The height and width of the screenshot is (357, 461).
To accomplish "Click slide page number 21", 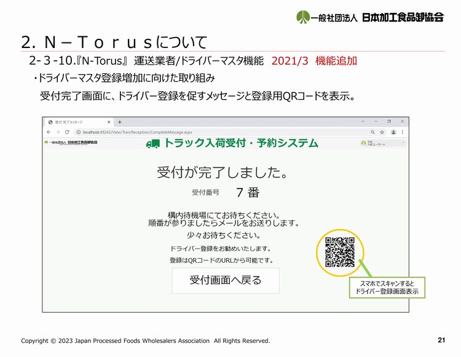I will (441, 340).
